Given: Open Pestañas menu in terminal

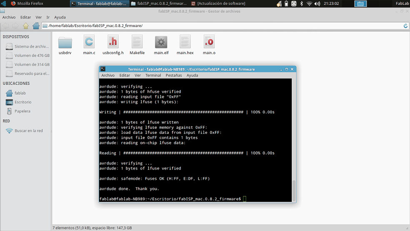Looking at the screenshot, I should (x=174, y=75).
